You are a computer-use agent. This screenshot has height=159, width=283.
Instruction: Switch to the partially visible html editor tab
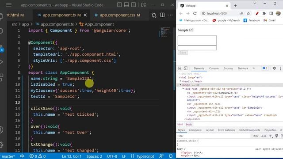pyautogui.click(x=15, y=15)
